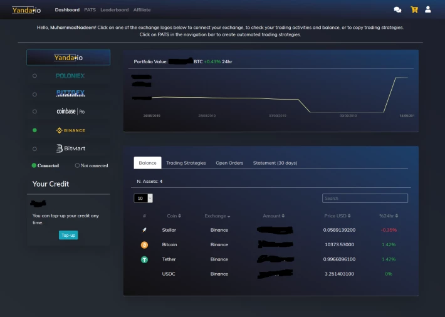Click Tether price 0.9966096100
The height and width of the screenshot is (317, 445).
pos(339,259)
